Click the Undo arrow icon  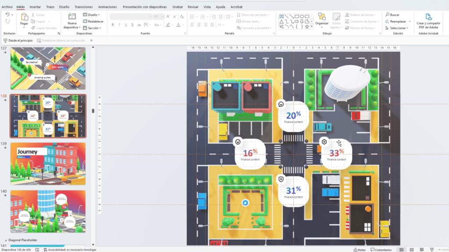pos(7,14)
